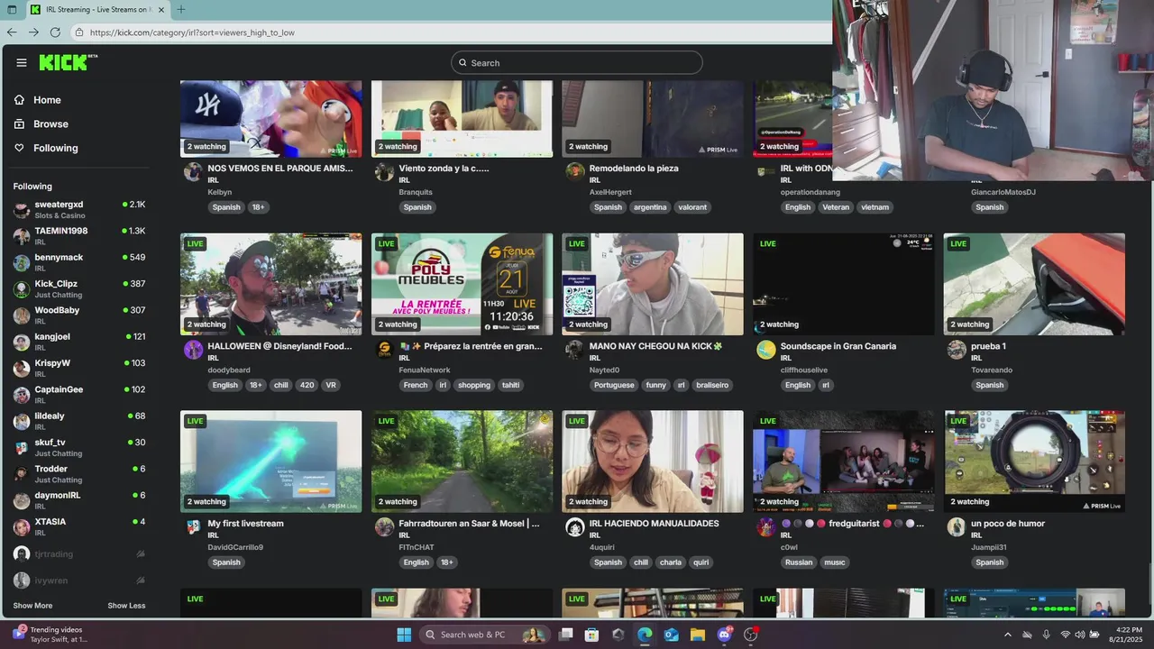Open doodybeard's channel avatar
This screenshot has width=1154, height=649.
[x=193, y=350]
